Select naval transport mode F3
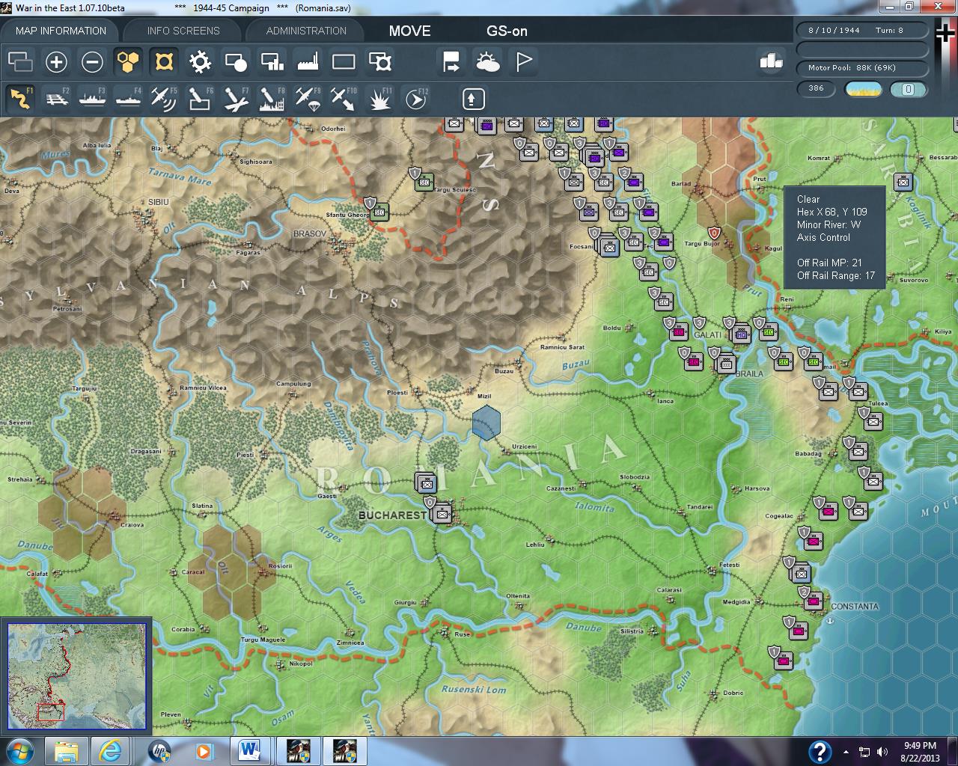The image size is (958, 766). (x=93, y=99)
